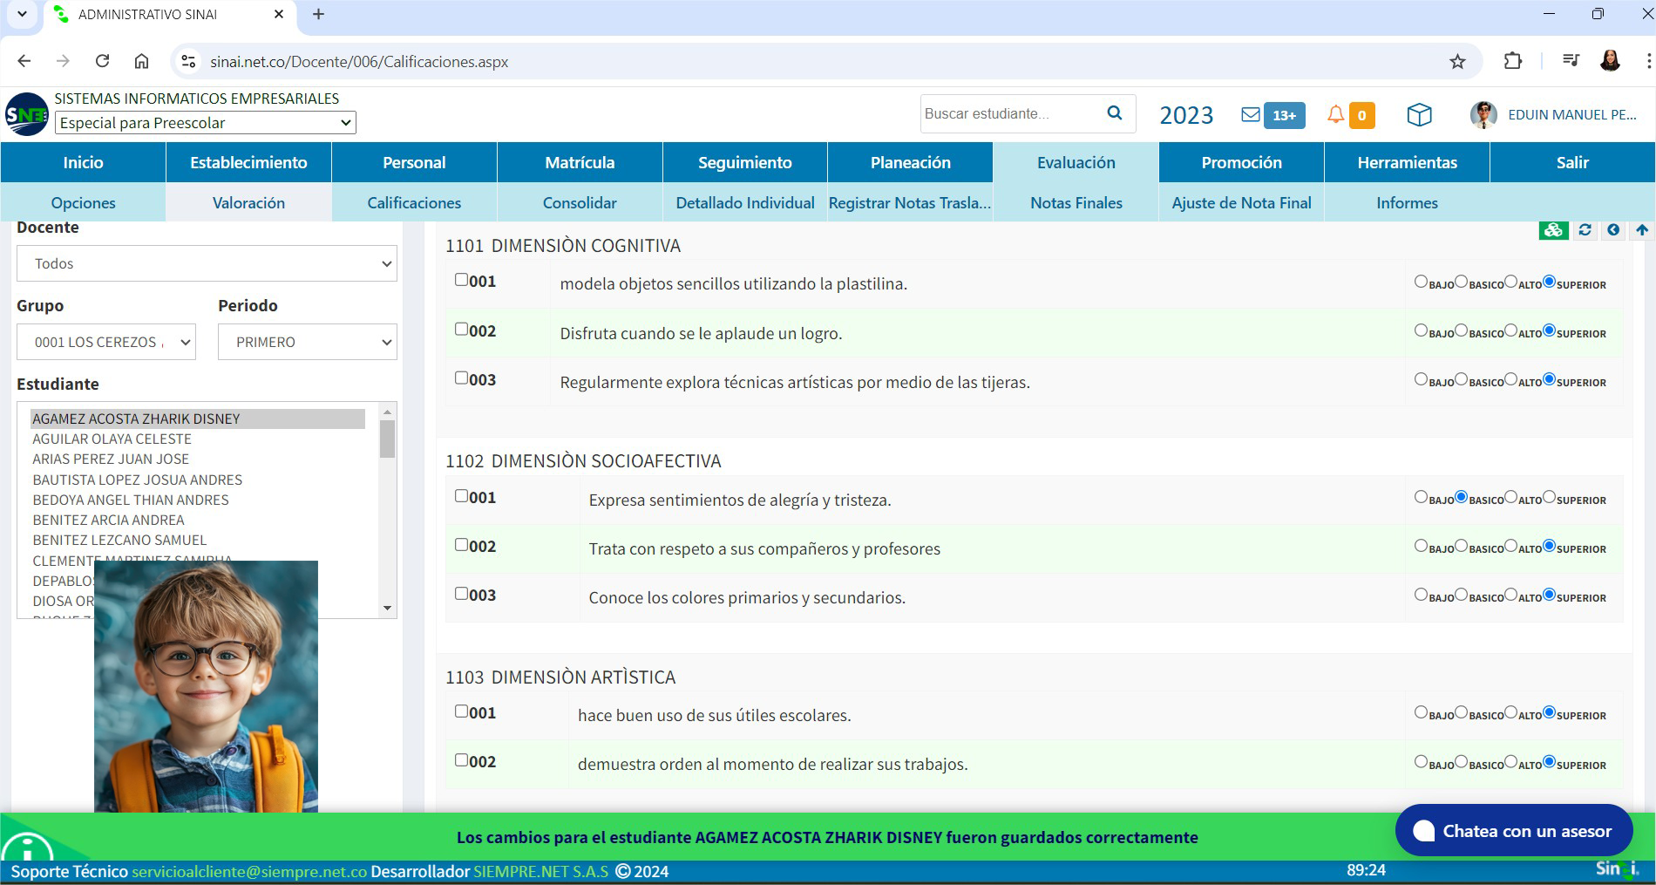Screen dimensions: 1656x885
Task: Reload the page in browser
Action: [102, 61]
